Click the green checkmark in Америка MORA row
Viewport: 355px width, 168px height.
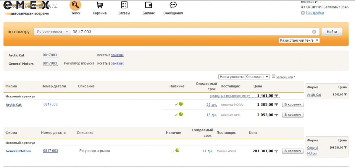click(x=176, y=104)
